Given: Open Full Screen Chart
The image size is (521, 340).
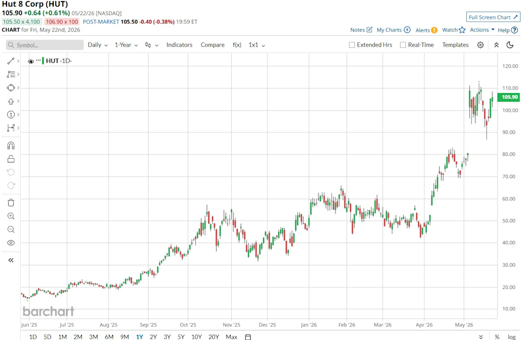Looking at the screenshot, I should click(x=493, y=17).
